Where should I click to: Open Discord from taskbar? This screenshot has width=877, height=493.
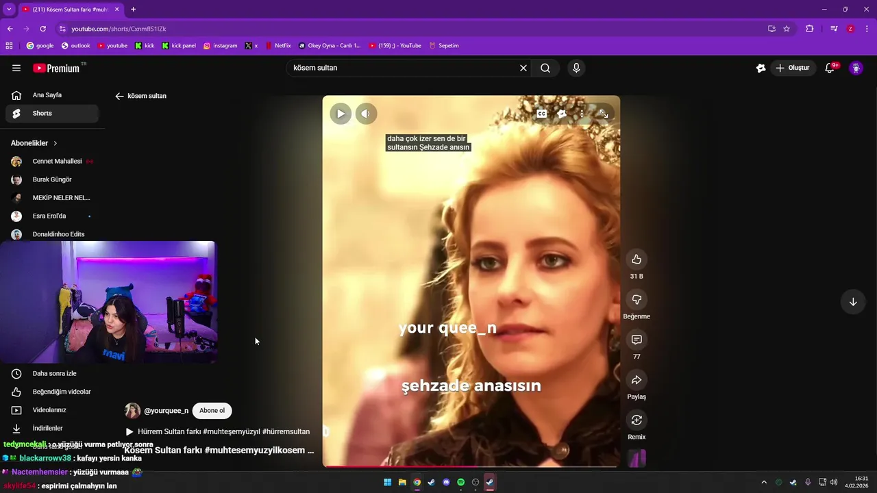click(446, 482)
